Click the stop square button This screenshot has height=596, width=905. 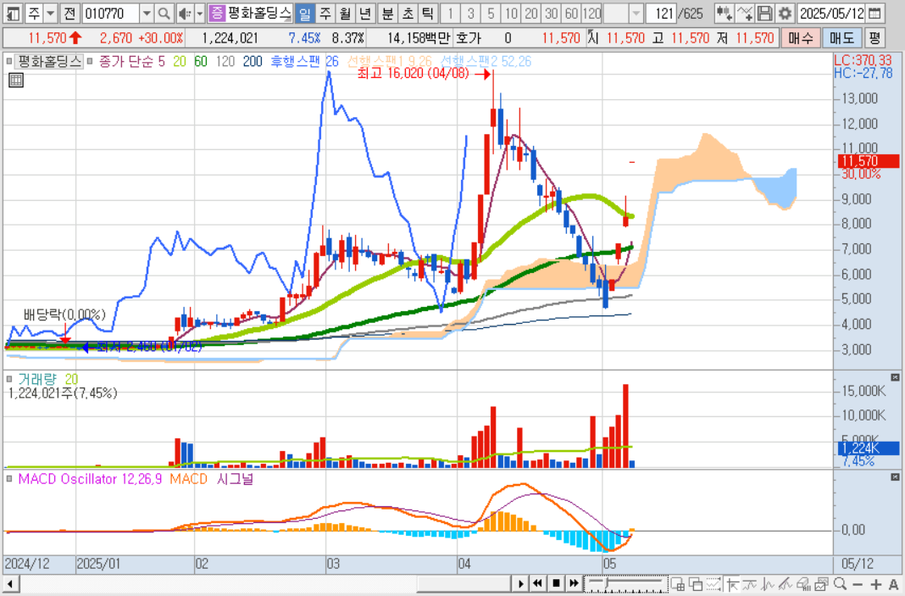point(555,583)
